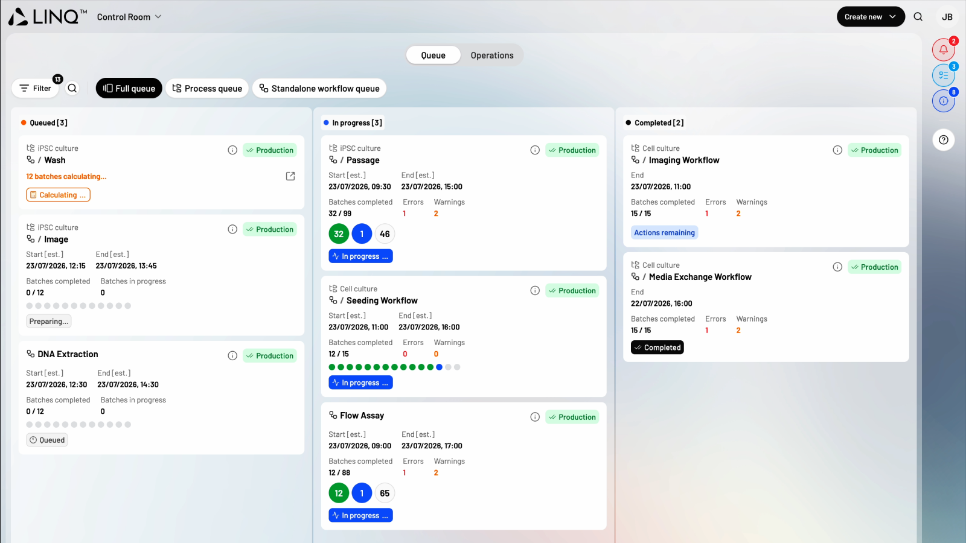Click the blue 1 circle on Flow Assay card
Image resolution: width=966 pixels, height=543 pixels.
(362, 494)
